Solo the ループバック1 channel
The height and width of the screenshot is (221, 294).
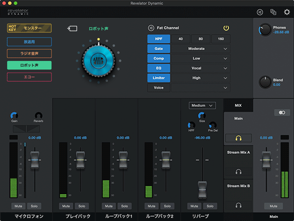coord(124,206)
